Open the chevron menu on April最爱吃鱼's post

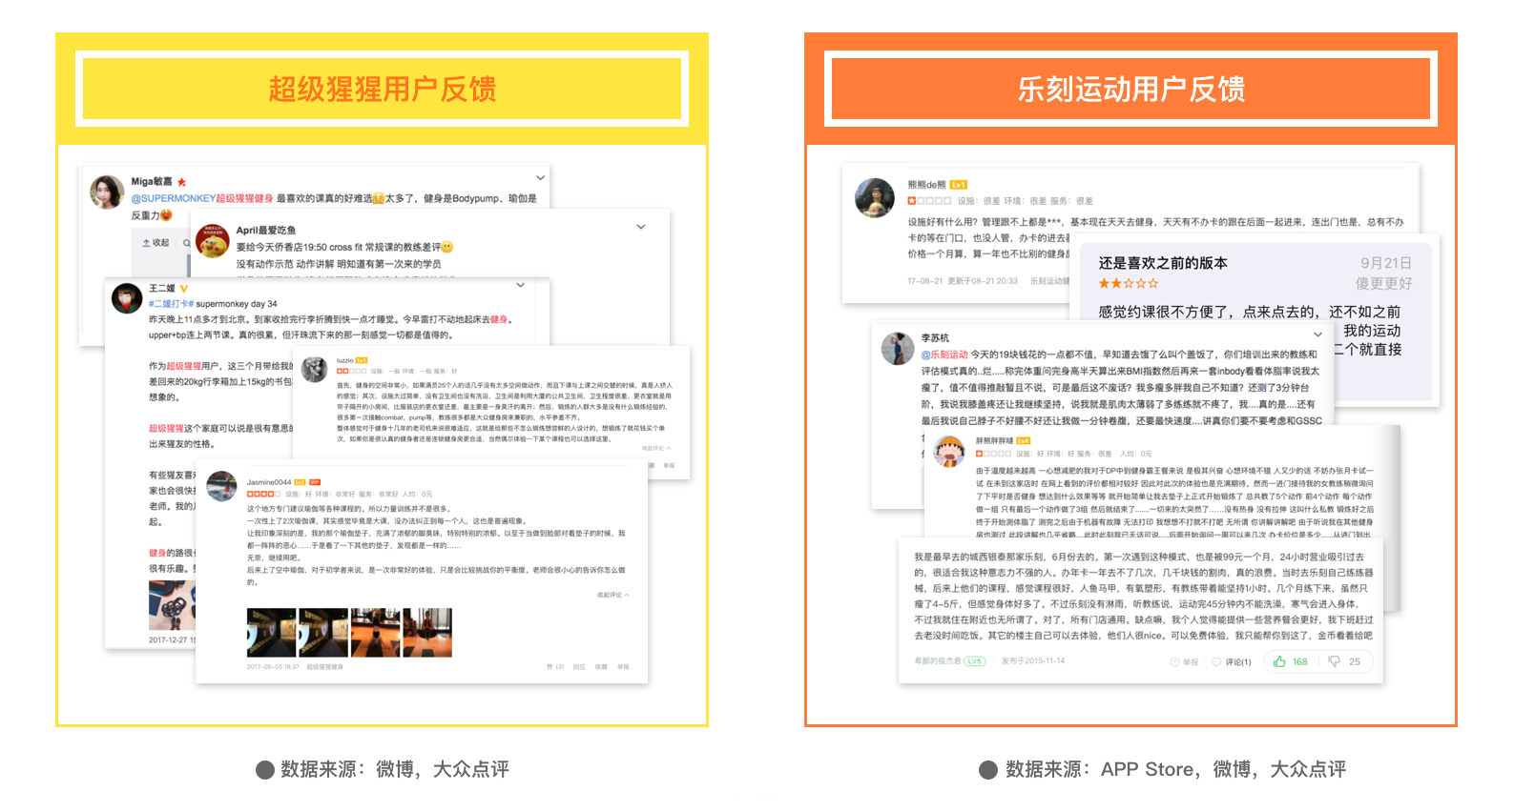tap(641, 227)
